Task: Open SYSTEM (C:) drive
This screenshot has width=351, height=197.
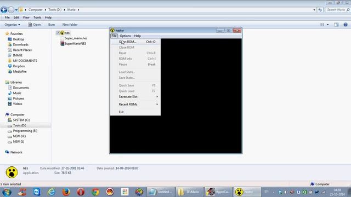Action: coord(21,120)
